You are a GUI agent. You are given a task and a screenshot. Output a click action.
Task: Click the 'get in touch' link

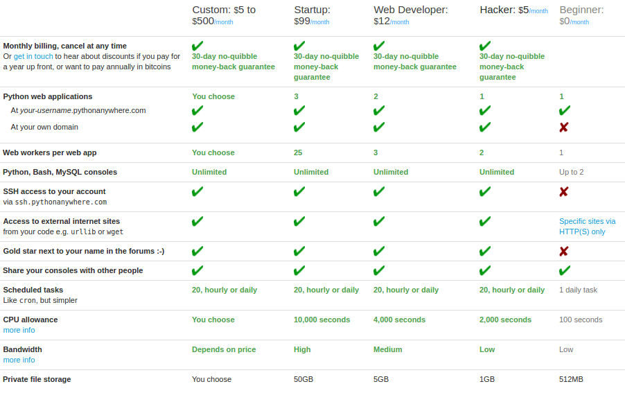[x=33, y=56]
